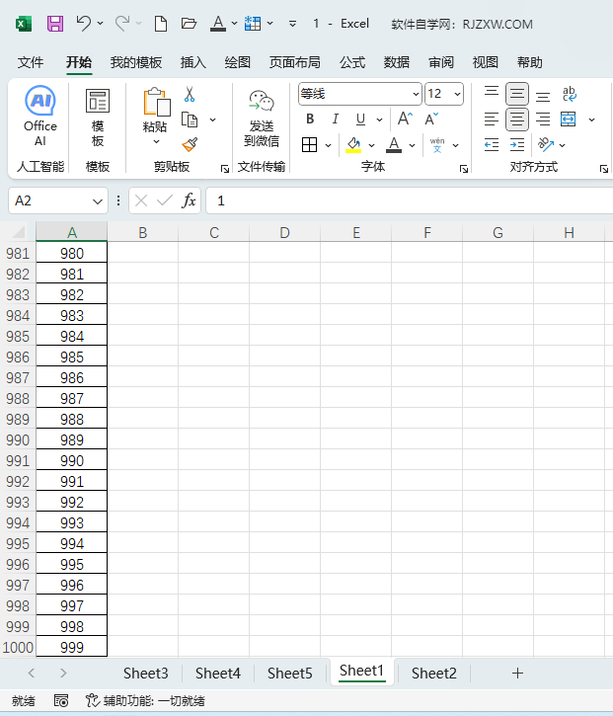Open the font size dropdown 12
Image resolution: width=613 pixels, height=716 pixels.
click(x=457, y=94)
